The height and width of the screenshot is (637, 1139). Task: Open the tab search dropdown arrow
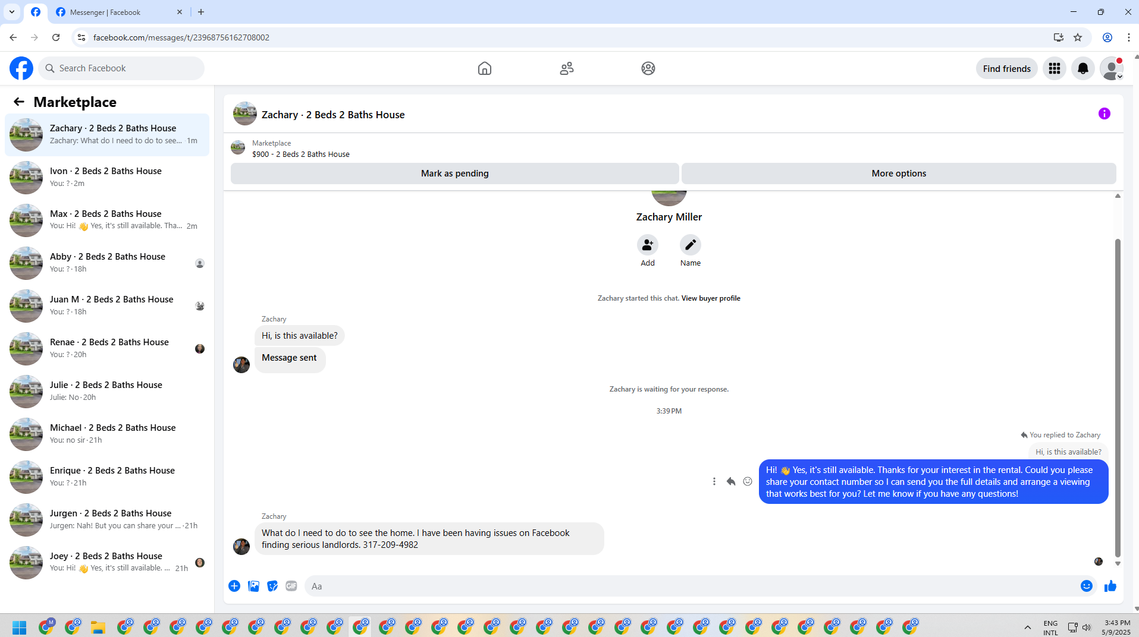pos(11,12)
